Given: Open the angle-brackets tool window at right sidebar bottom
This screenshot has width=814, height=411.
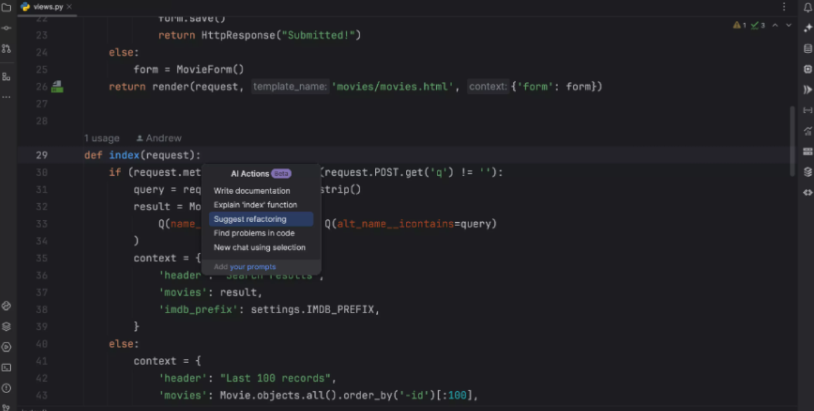Looking at the screenshot, I should (x=807, y=192).
